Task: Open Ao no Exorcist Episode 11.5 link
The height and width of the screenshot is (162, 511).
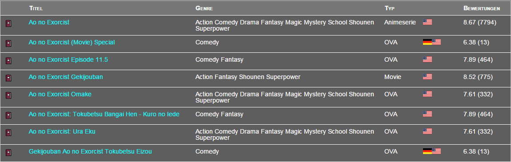Action: 68,59
